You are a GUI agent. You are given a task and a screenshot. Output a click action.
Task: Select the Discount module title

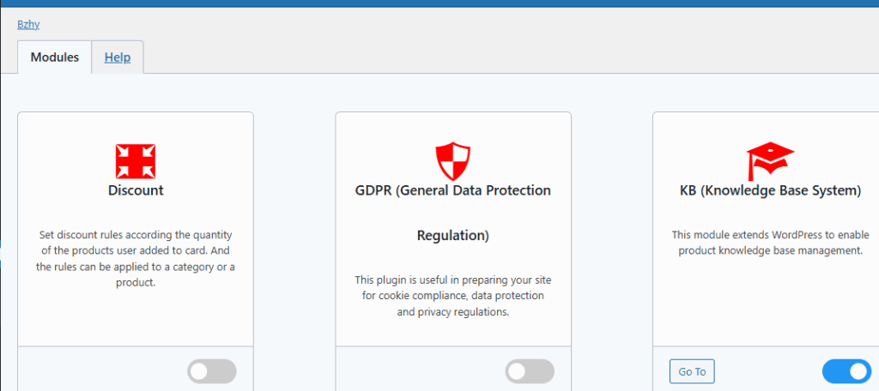[x=136, y=190]
